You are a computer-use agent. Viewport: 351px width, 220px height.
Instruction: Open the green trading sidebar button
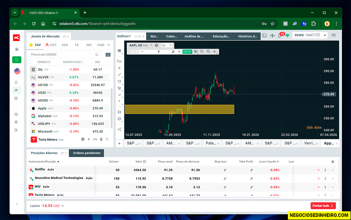coord(17,60)
